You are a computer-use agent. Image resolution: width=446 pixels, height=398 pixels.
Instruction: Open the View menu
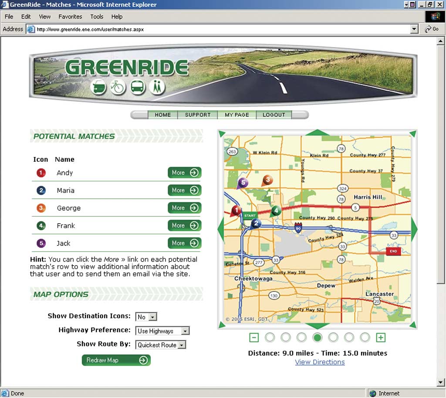coord(45,17)
